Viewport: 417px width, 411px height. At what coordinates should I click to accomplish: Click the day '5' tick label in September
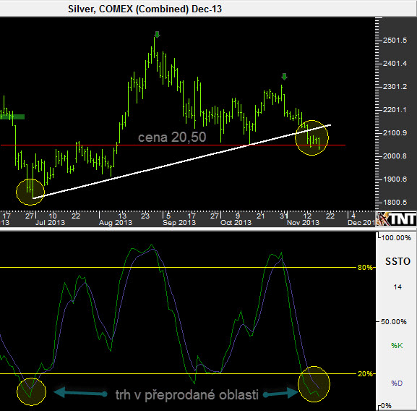168,216
